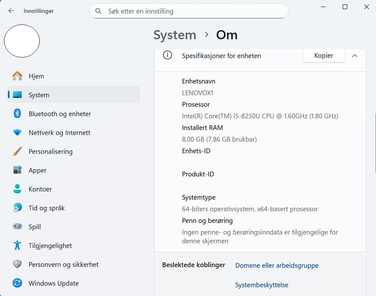Collapse the Spesifikasjoner for enheten section
The image size is (376, 296).
(x=354, y=56)
